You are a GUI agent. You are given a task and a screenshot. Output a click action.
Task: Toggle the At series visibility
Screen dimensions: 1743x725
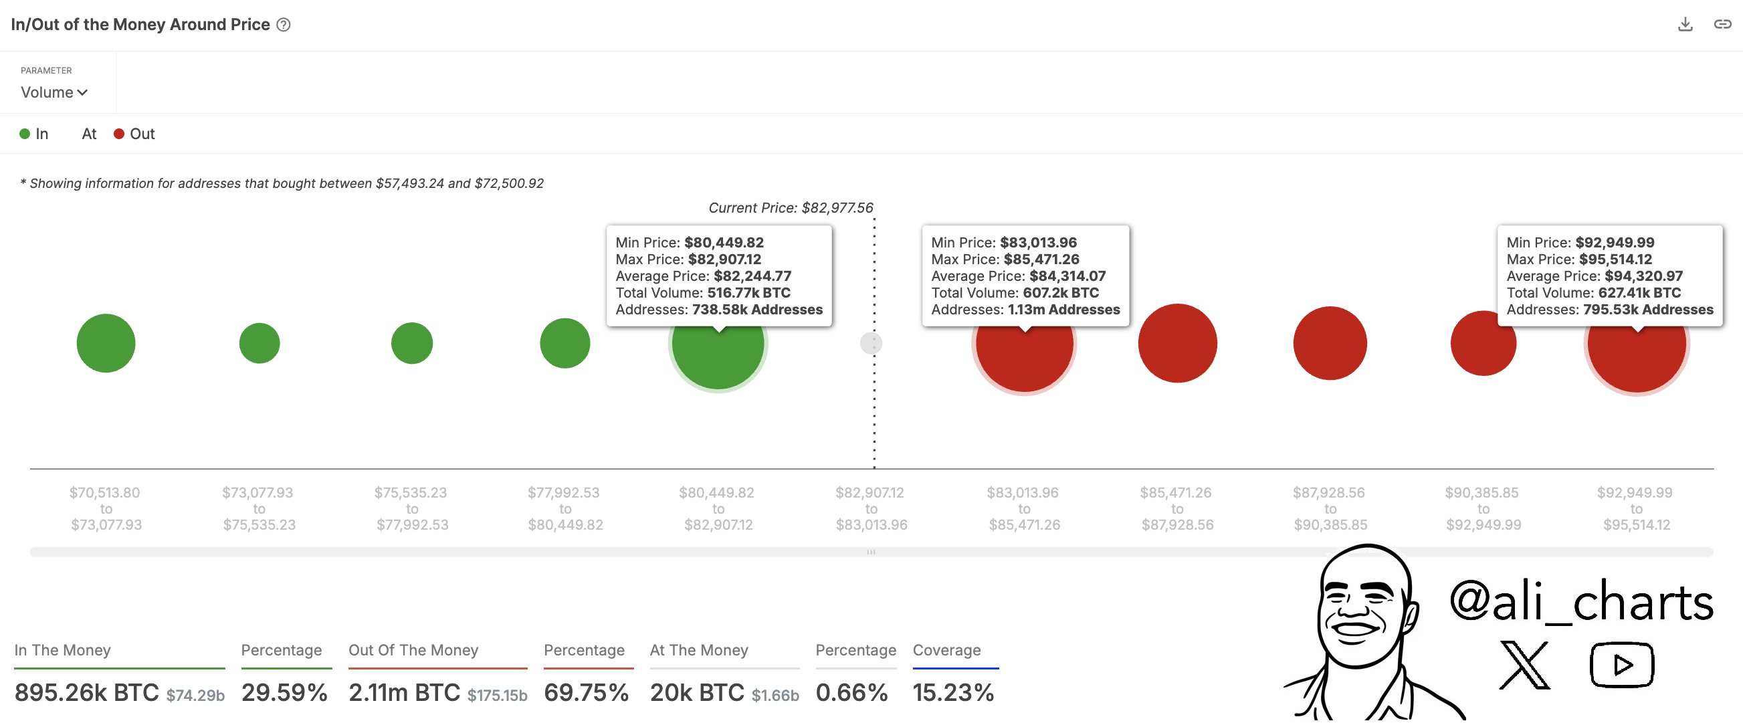pyautogui.click(x=89, y=133)
